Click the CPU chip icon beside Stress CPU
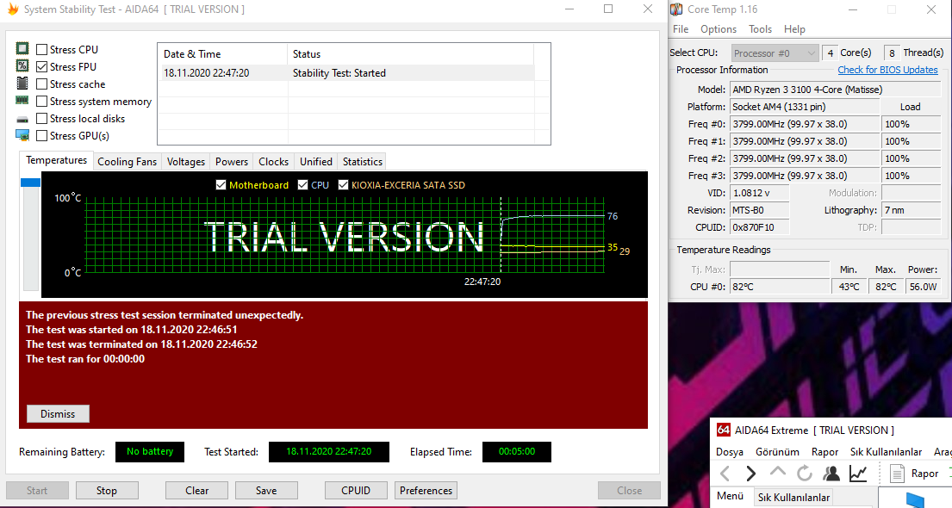 (22, 48)
